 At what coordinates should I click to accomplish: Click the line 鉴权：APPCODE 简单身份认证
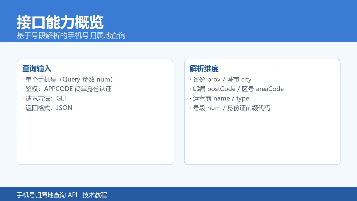click(67, 89)
